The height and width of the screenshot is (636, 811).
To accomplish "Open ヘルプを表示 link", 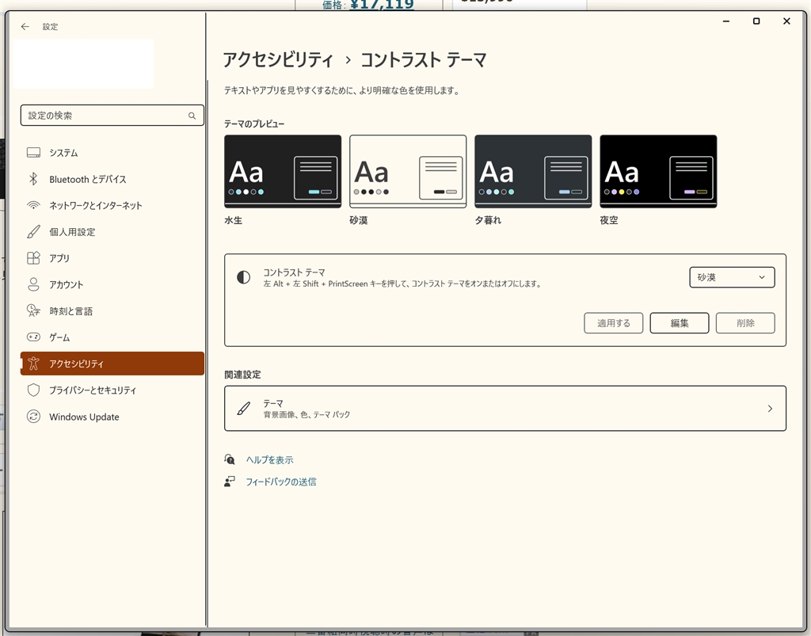I will [x=269, y=459].
